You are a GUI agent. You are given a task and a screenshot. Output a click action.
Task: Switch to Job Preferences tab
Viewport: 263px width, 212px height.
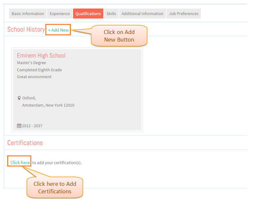pyautogui.click(x=184, y=14)
